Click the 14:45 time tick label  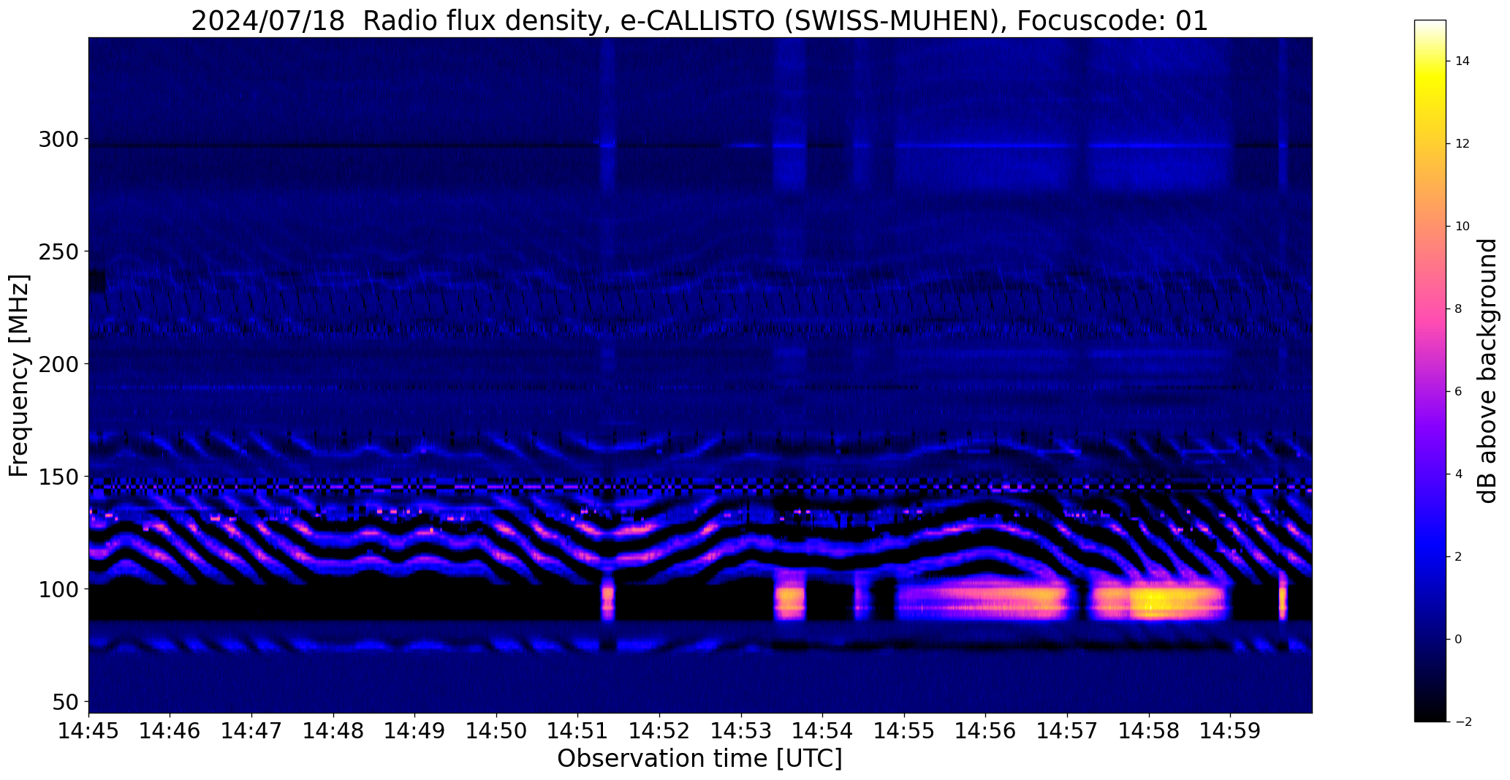click(x=88, y=730)
